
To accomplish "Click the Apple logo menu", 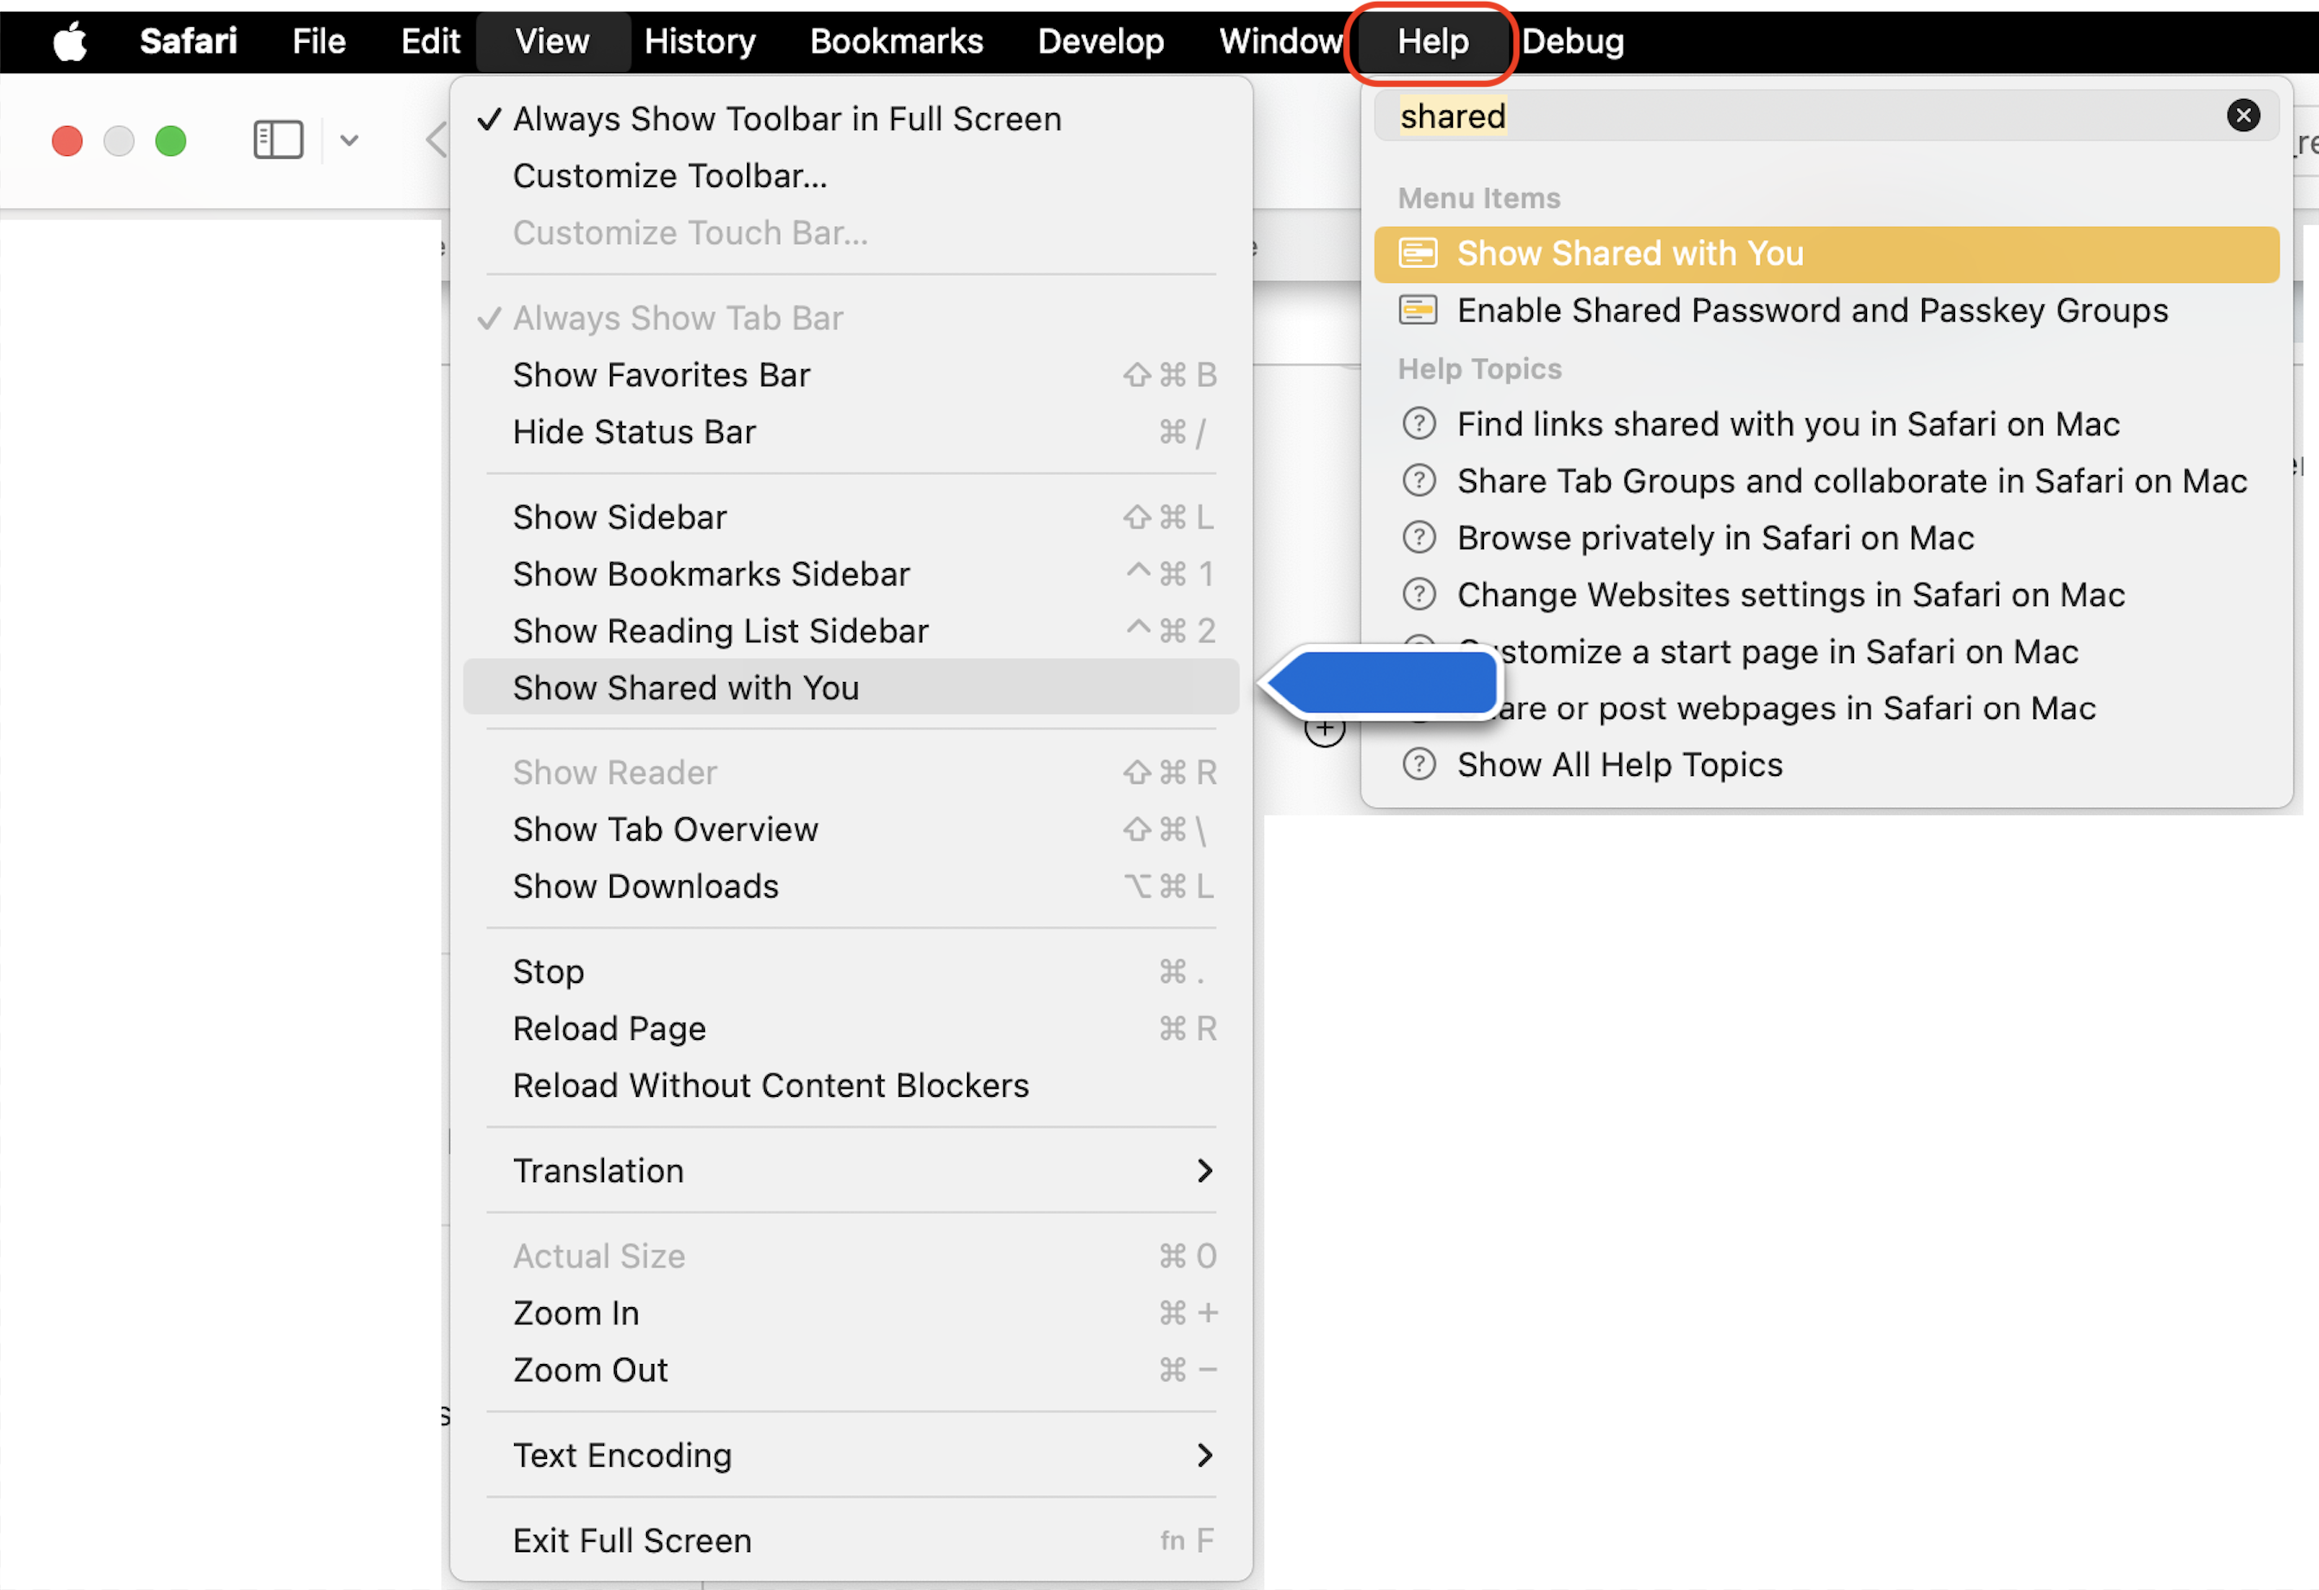I will (x=70, y=42).
